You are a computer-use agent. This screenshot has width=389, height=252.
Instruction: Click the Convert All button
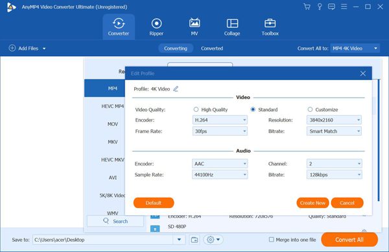click(x=349, y=239)
